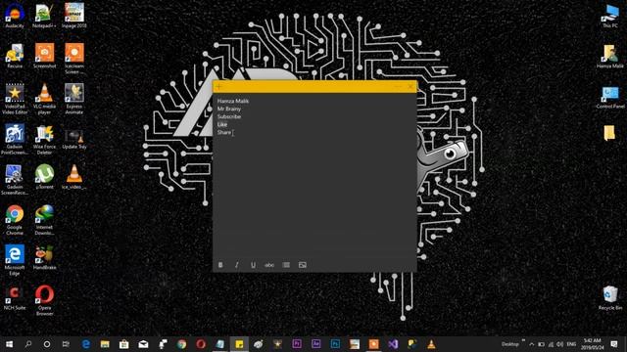Open File Explorer from taskbar
Image resolution: width=627 pixels, height=352 pixels.
click(105, 344)
